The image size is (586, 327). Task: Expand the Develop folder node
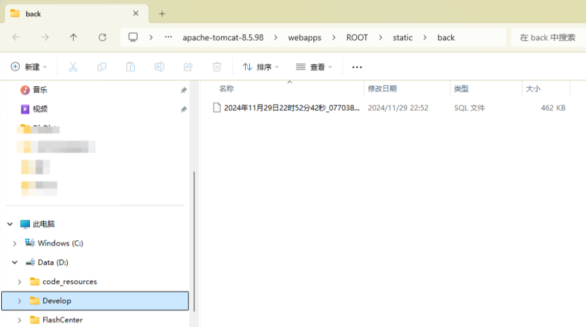[x=19, y=301]
